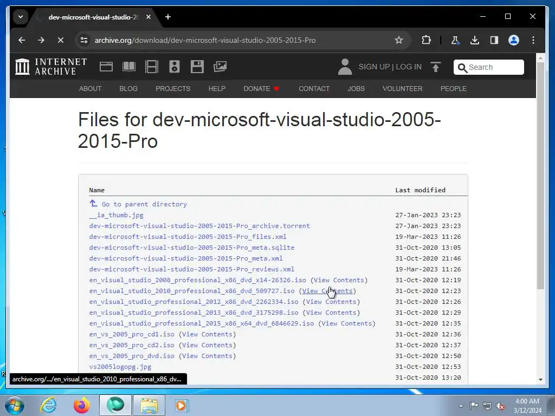The height and width of the screenshot is (416, 555).
Task: Click the Internet Archive logo
Action: (x=51, y=67)
